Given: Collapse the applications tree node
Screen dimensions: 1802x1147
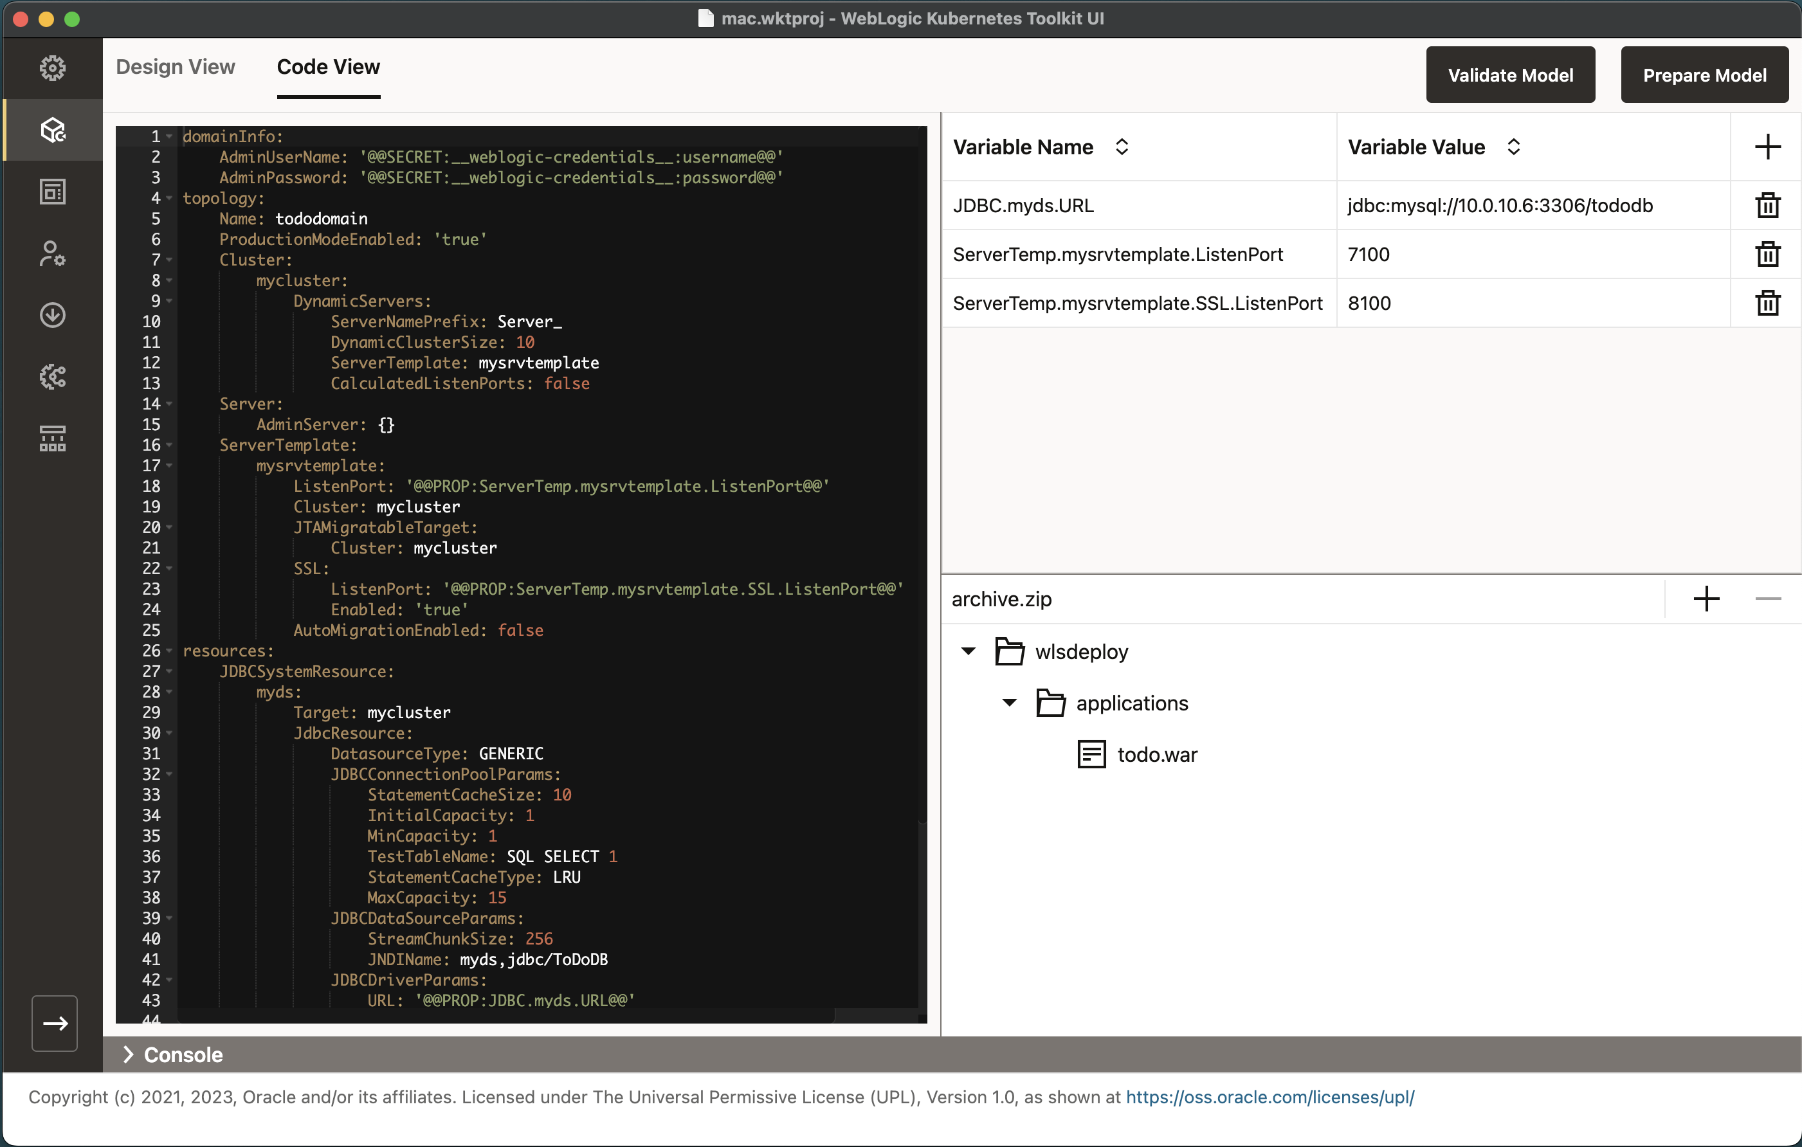Looking at the screenshot, I should [x=1009, y=703].
